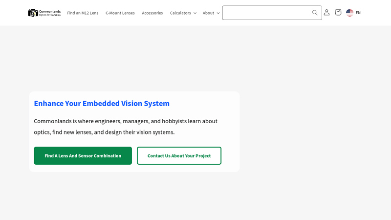Click the Enhance Your Embedded Vision System heading
This screenshot has width=391, height=220.
click(102, 103)
